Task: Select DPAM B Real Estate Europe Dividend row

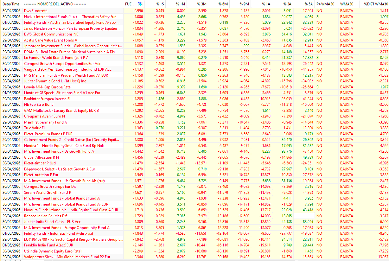Action: coord(194,52)
